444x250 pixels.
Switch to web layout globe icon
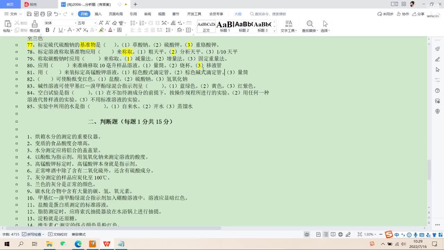coord(341,234)
